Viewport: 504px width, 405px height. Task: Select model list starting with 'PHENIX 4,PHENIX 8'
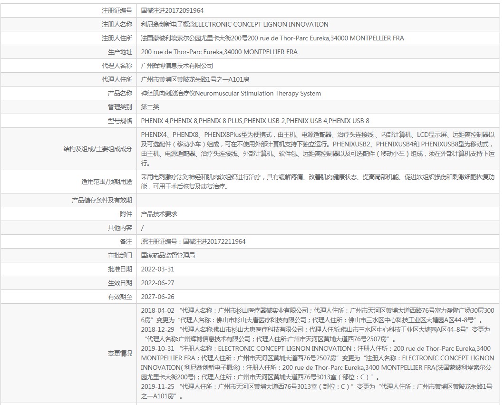click(x=255, y=121)
